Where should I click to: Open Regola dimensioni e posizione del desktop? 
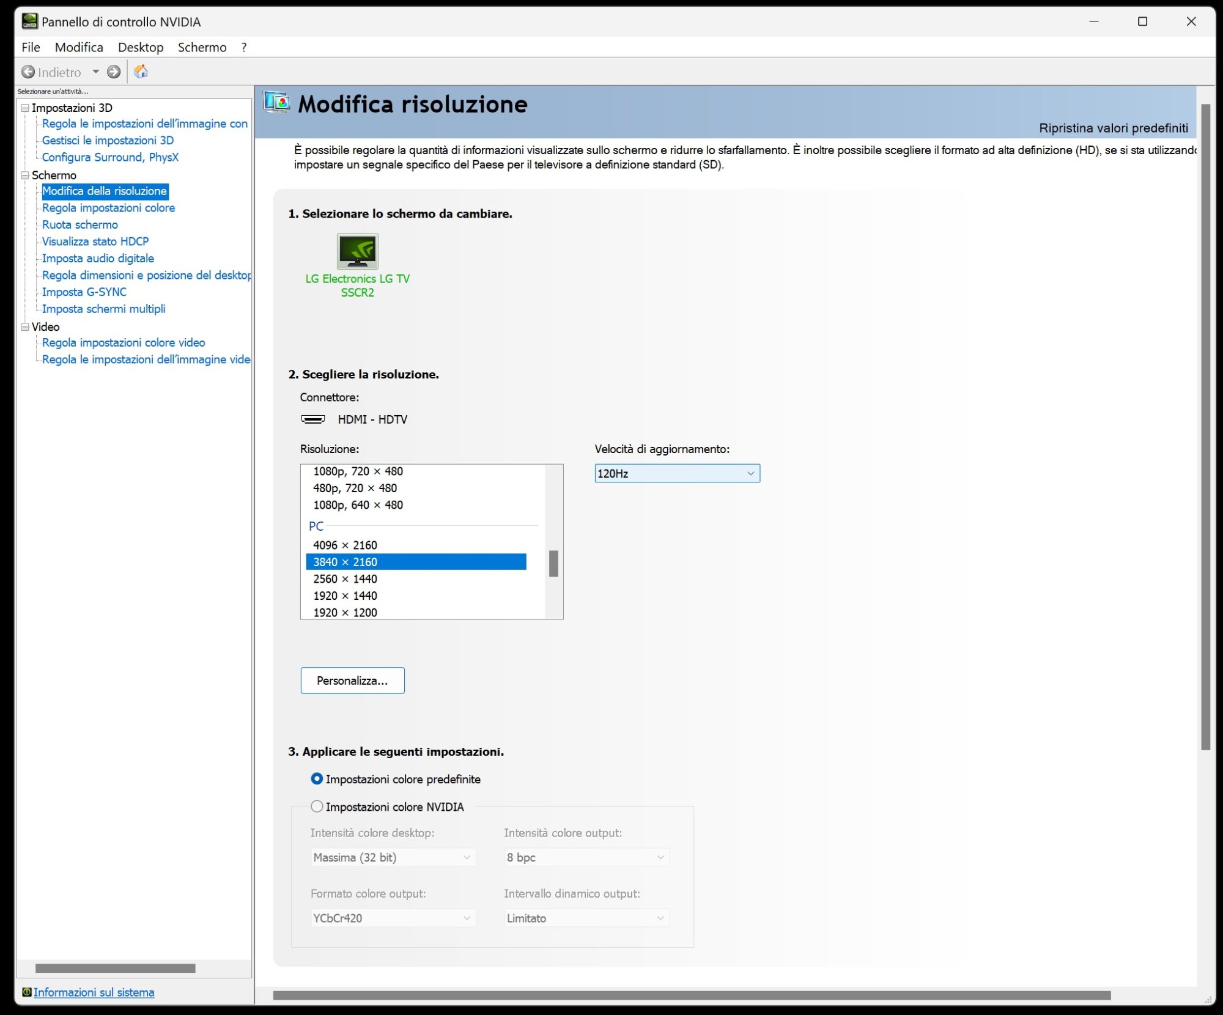[x=146, y=275]
